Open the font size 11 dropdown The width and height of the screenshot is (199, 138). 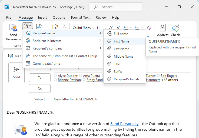[101, 28]
